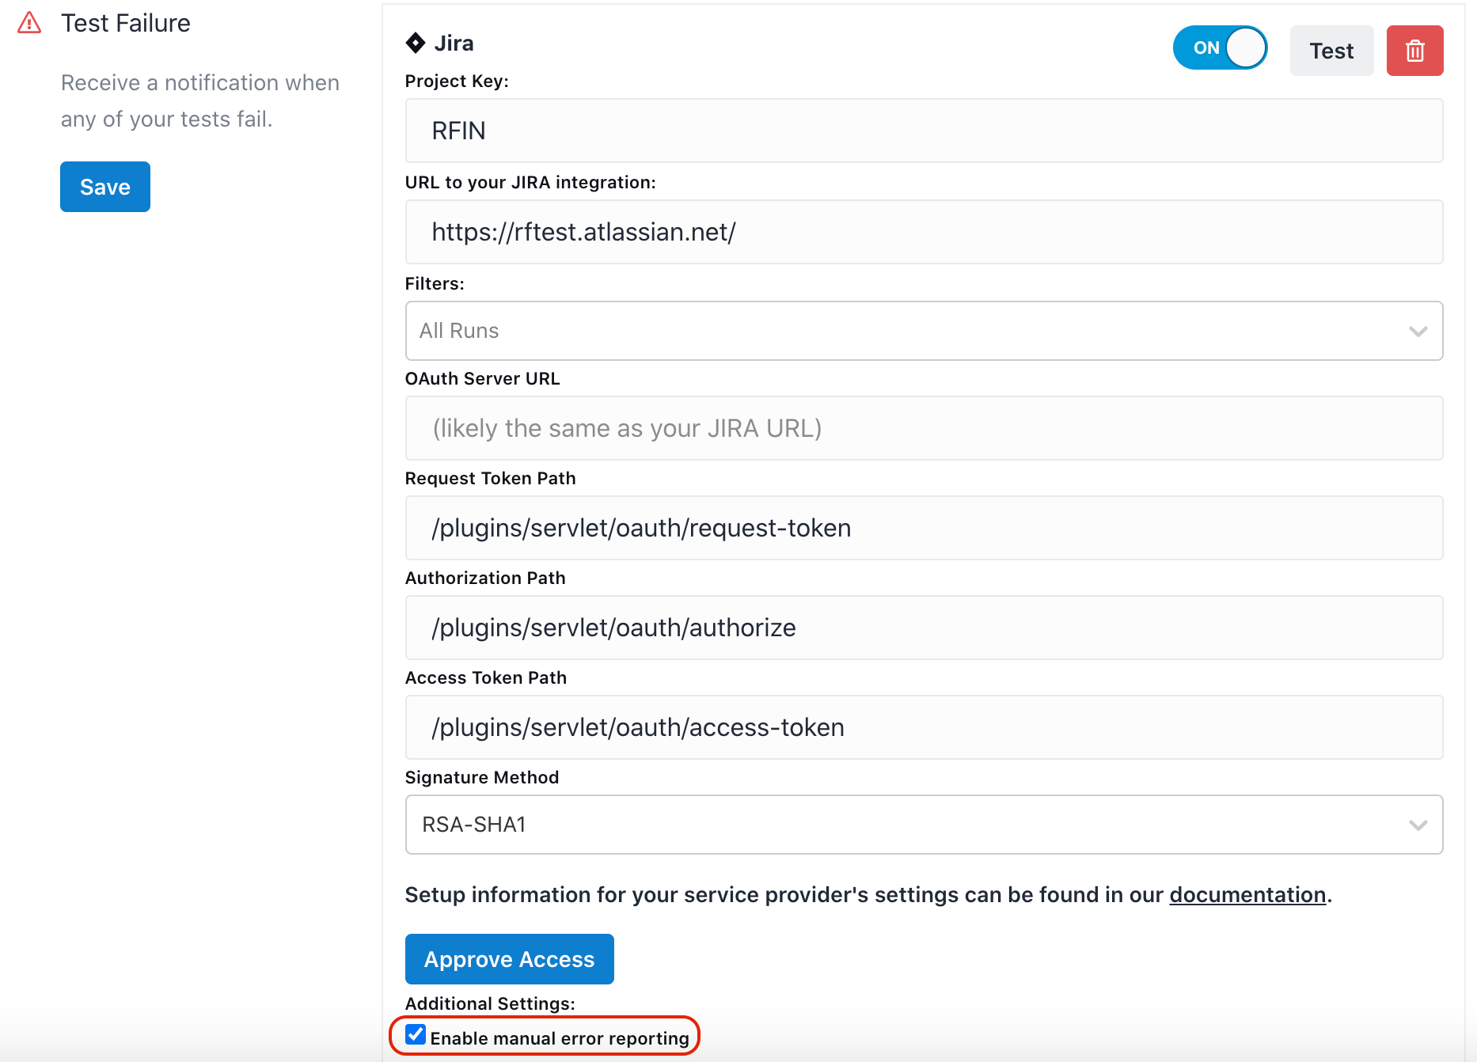
Task: Open the Signature Method RSA-SHA1 dropdown
Action: (924, 825)
